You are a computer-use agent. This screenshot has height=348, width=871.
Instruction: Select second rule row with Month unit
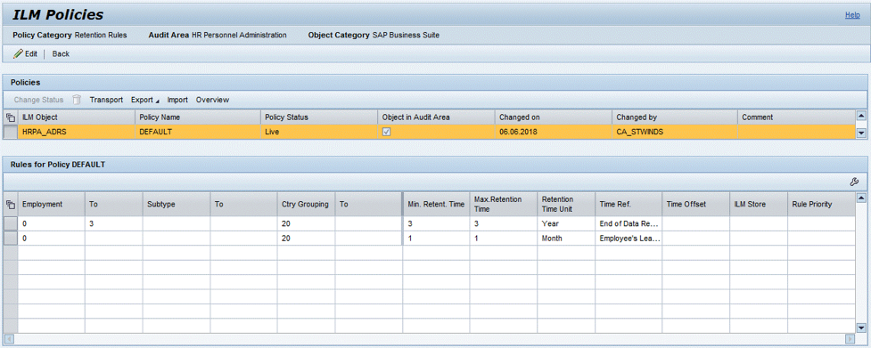click(x=11, y=239)
